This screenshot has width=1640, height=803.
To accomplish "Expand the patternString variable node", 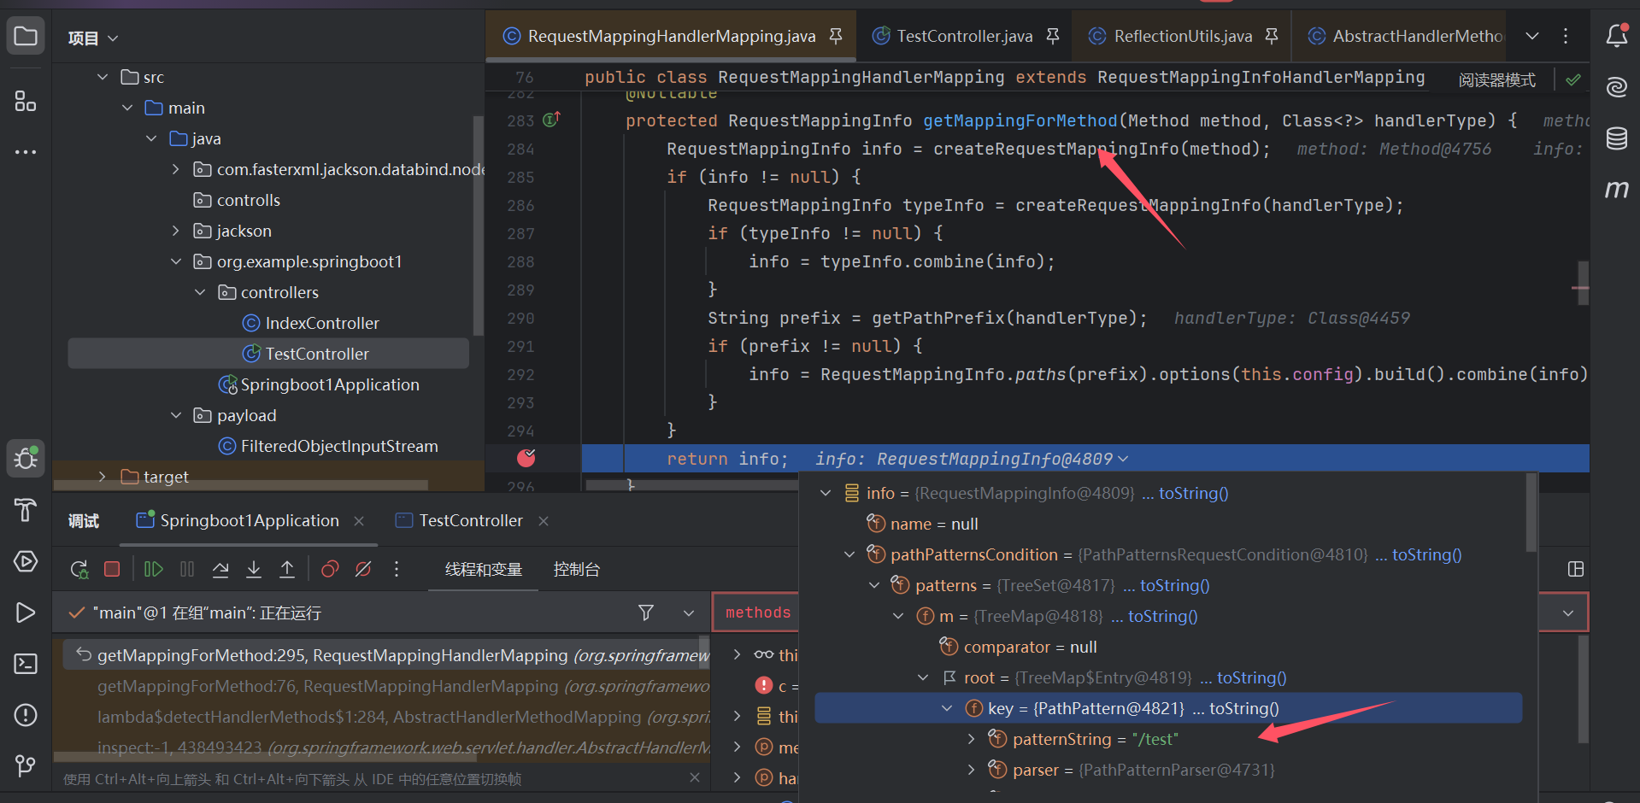I will click(972, 739).
